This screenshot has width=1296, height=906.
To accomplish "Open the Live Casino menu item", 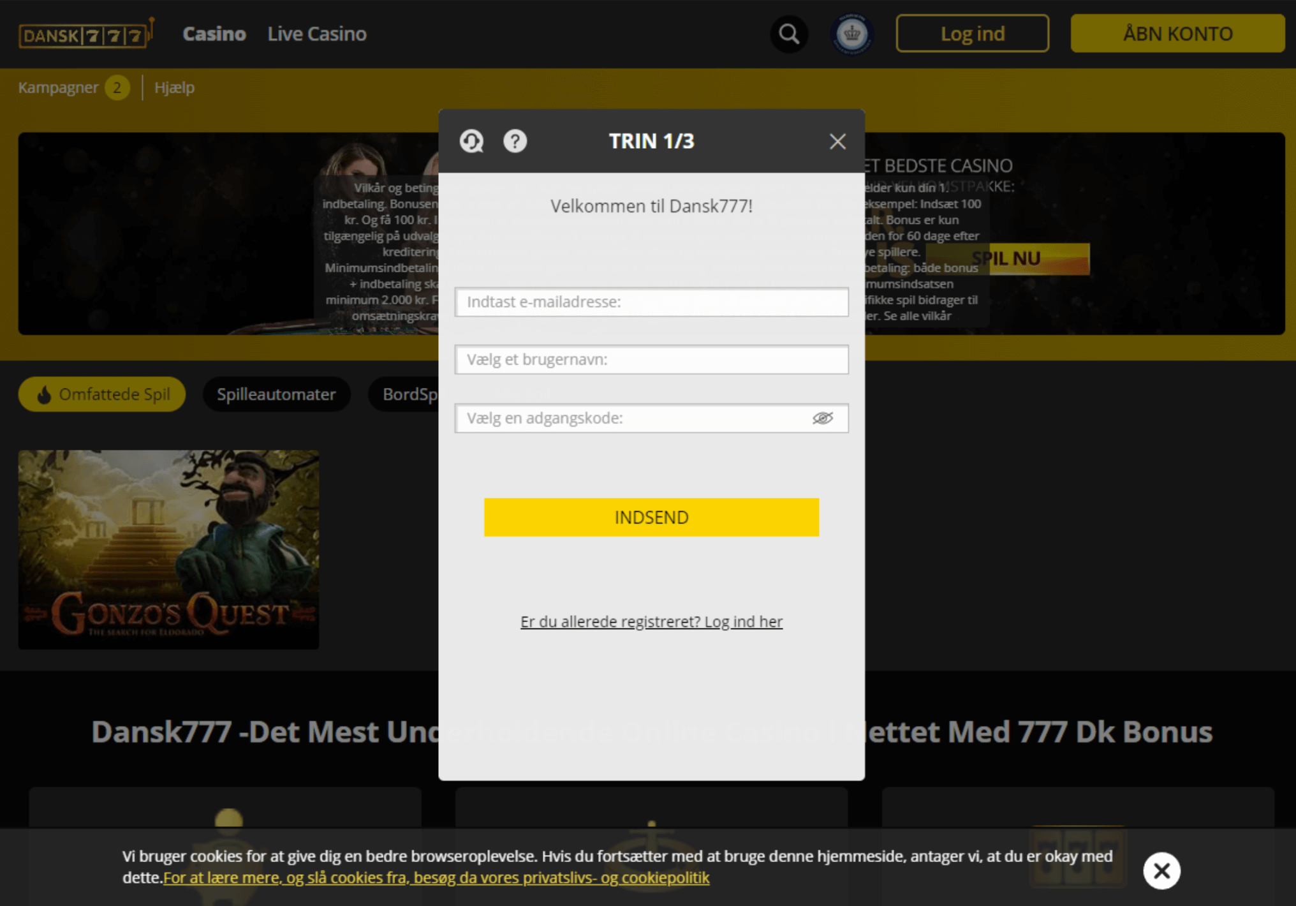I will [317, 34].
